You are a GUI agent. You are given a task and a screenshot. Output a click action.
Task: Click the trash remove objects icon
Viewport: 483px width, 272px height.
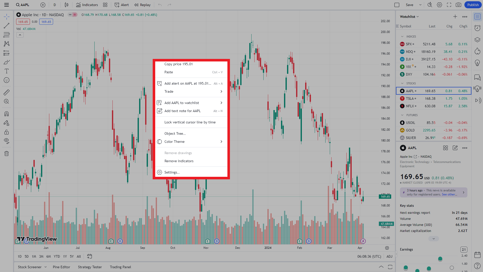[7, 153]
